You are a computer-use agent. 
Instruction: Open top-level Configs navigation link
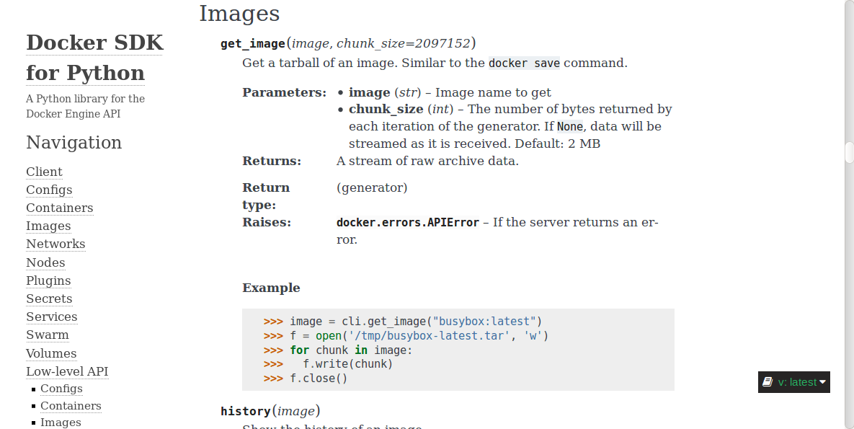click(49, 190)
